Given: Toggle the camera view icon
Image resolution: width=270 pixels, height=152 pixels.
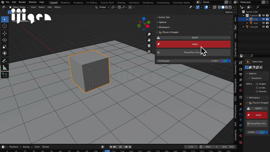Looking at the screenshot, I should tap(149, 46).
